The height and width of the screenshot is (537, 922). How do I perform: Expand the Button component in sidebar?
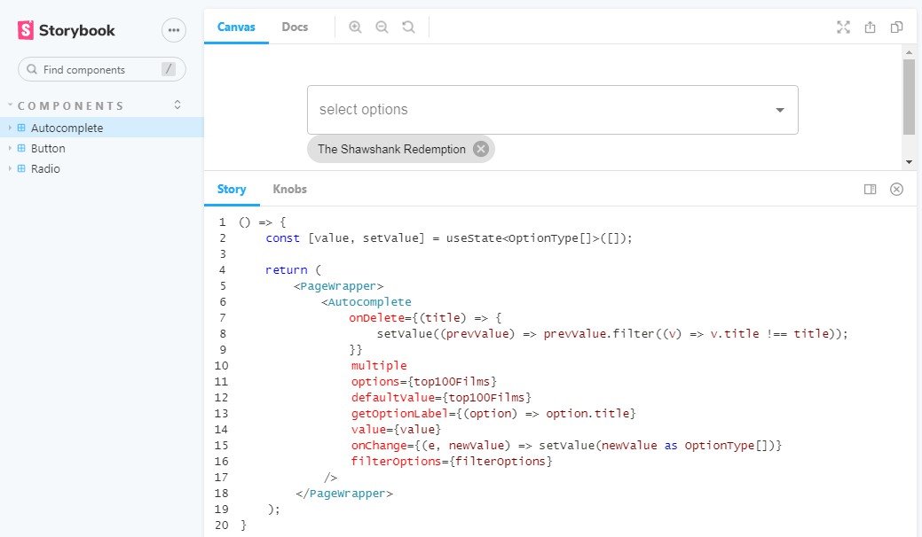tap(9, 148)
